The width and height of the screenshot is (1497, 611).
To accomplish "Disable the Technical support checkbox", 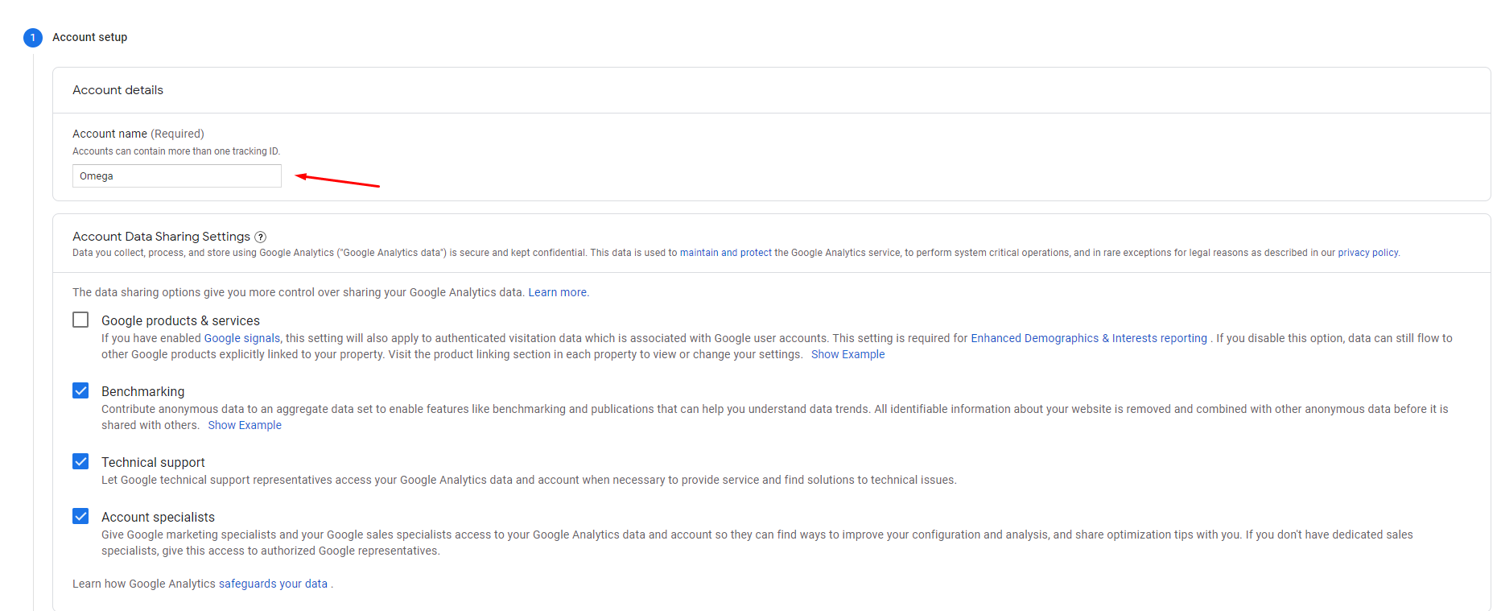I will point(80,461).
